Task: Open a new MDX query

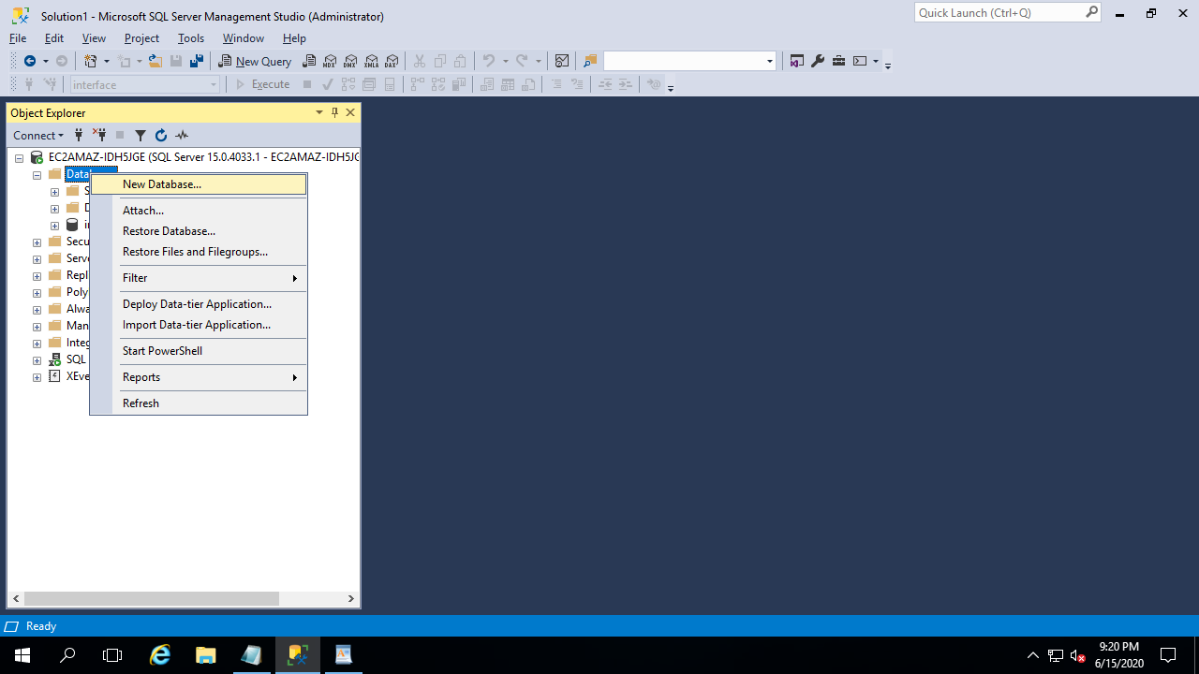Action: [330, 61]
